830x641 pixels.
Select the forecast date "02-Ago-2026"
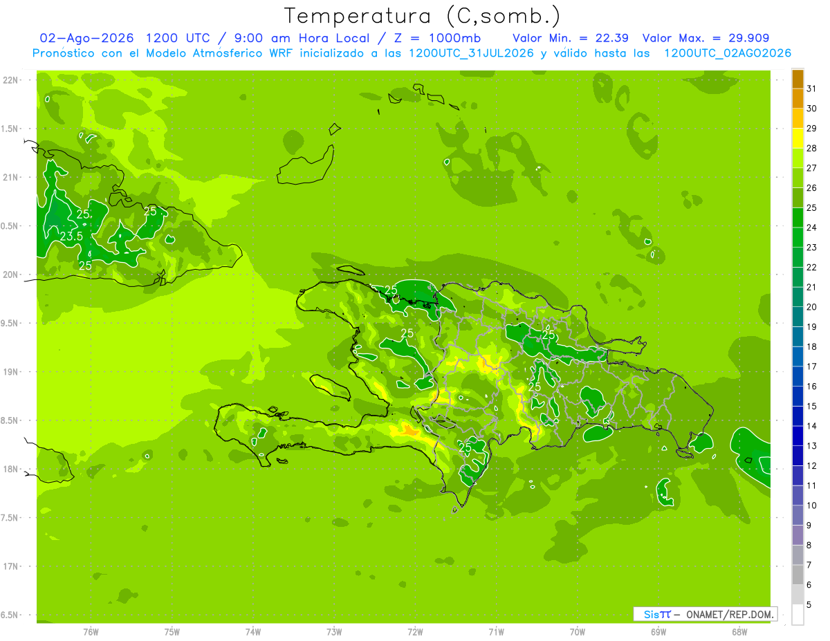86,38
